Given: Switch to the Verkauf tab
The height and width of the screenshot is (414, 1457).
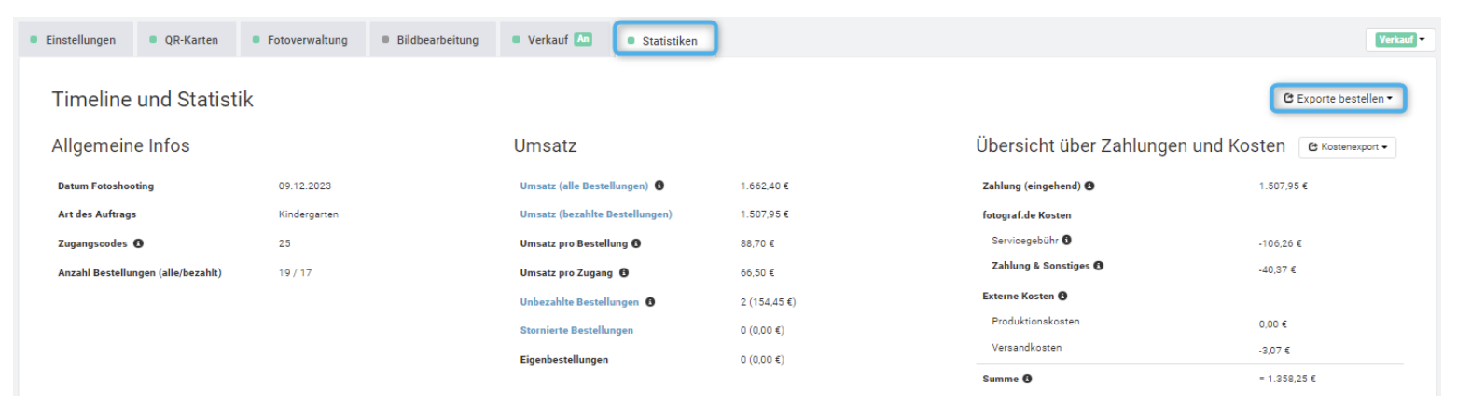Looking at the screenshot, I should tap(552, 40).
